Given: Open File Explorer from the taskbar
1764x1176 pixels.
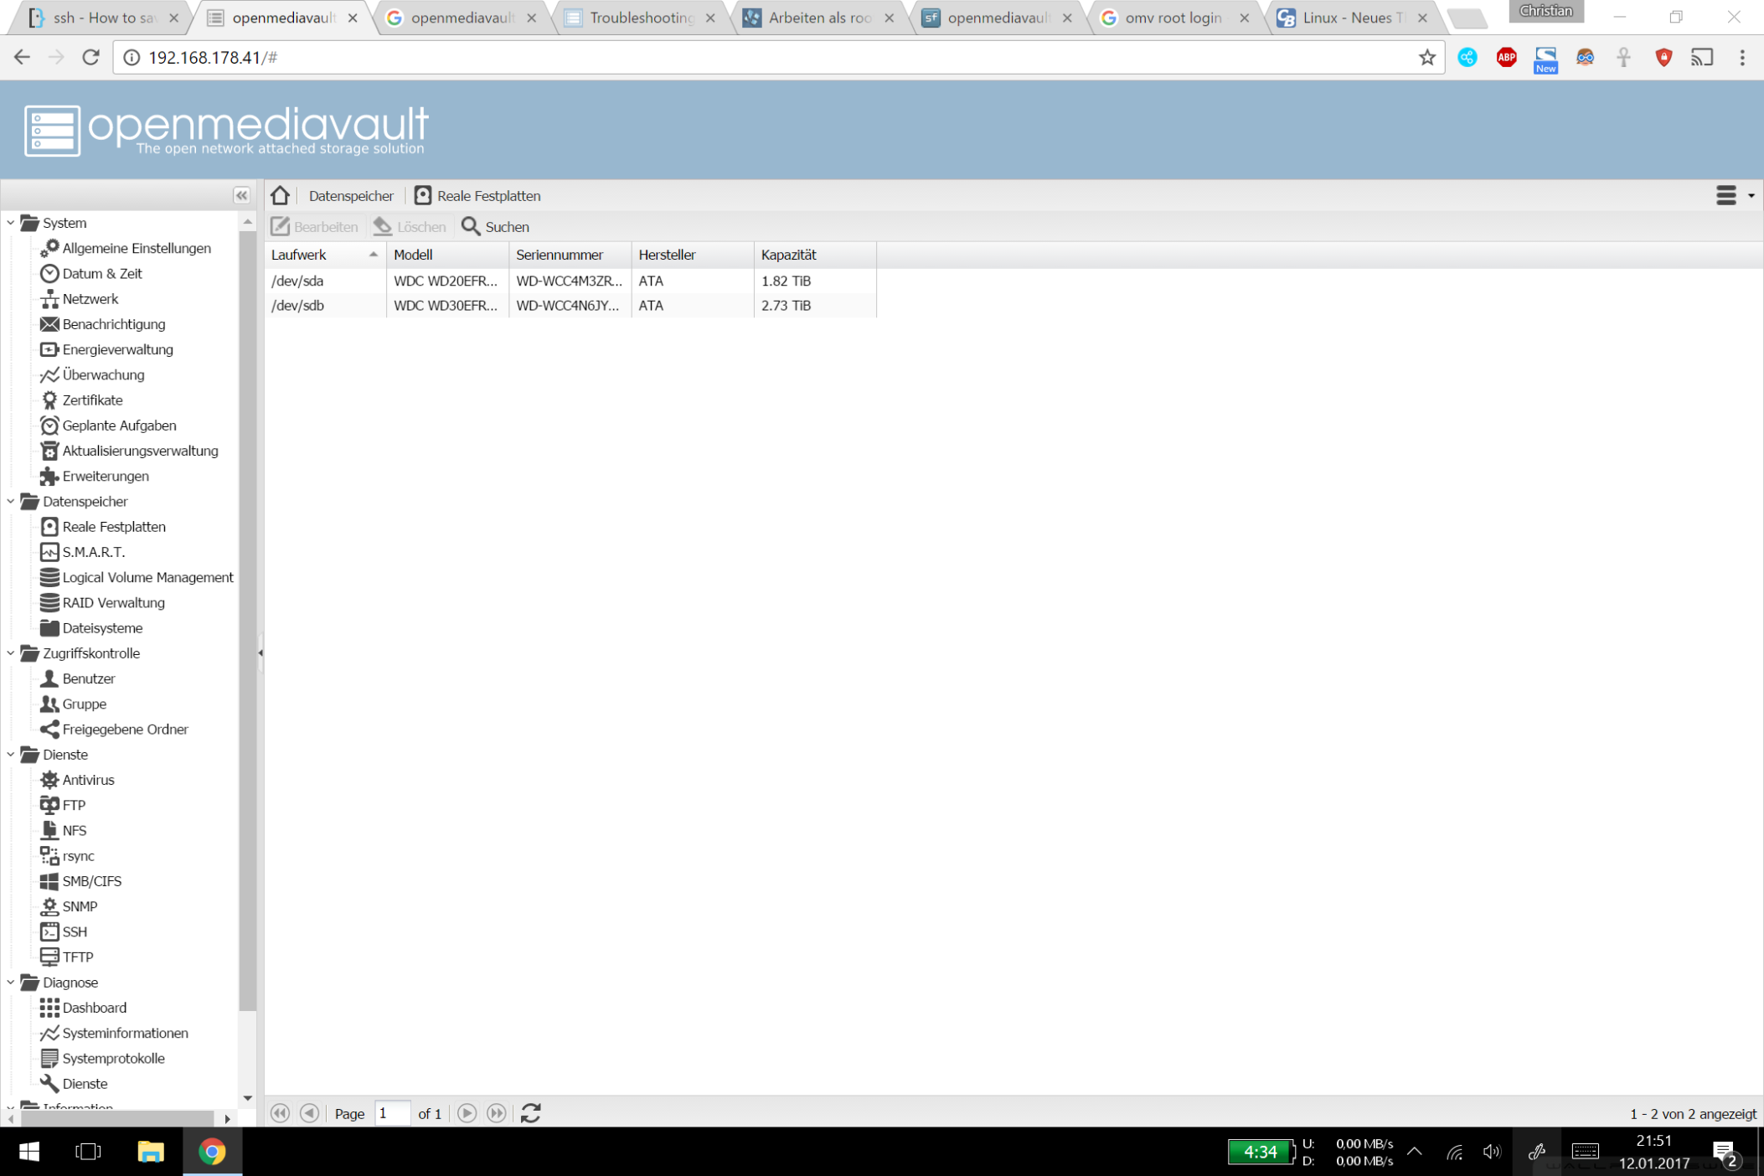Looking at the screenshot, I should (150, 1151).
